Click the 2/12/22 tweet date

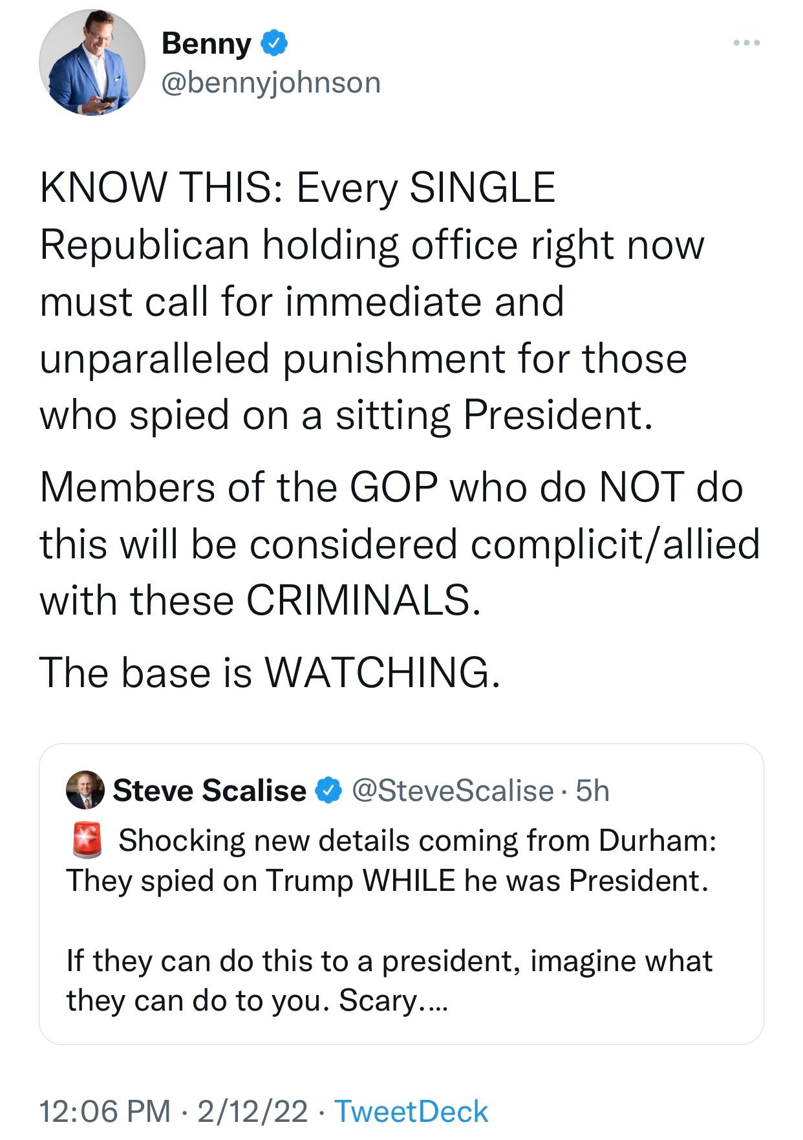click(x=253, y=1111)
